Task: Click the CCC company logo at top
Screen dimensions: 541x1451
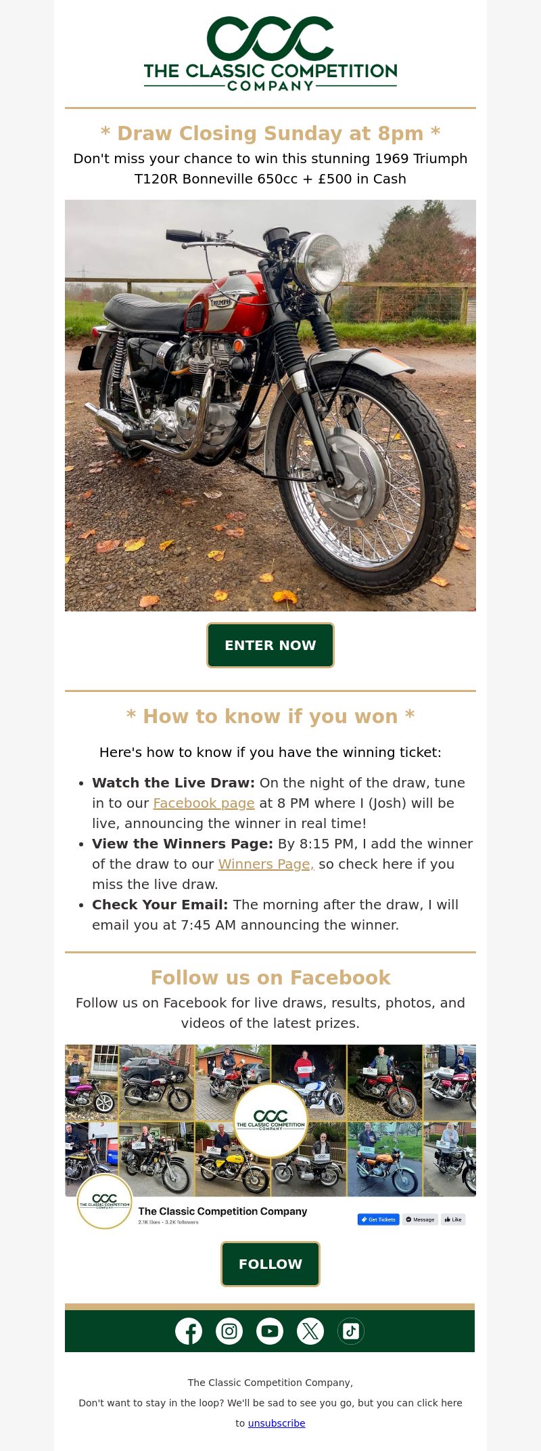Action: click(270, 53)
